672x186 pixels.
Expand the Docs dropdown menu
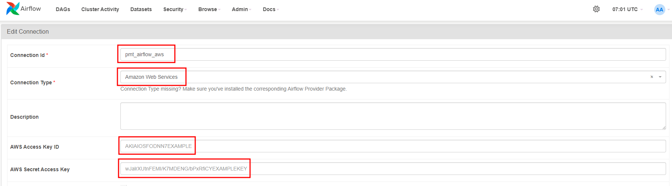pyautogui.click(x=271, y=9)
